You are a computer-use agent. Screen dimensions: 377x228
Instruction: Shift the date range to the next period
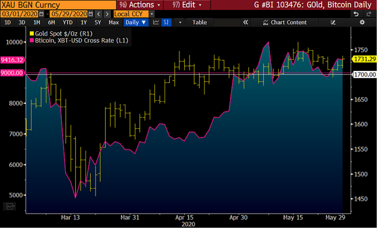pyautogui.click(x=107, y=14)
